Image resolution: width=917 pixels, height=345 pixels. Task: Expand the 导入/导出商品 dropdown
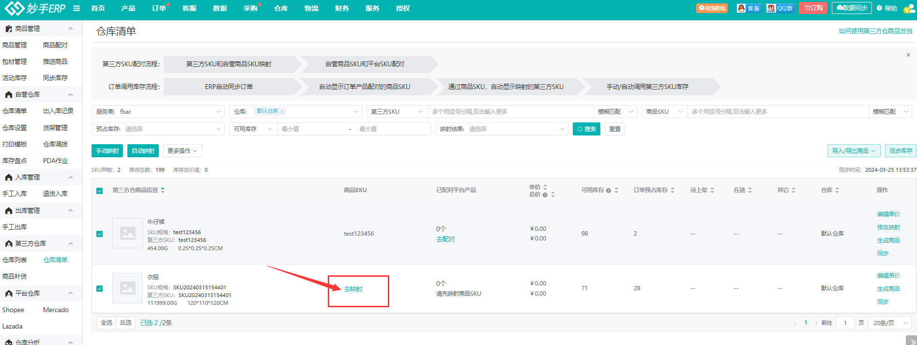(x=854, y=151)
